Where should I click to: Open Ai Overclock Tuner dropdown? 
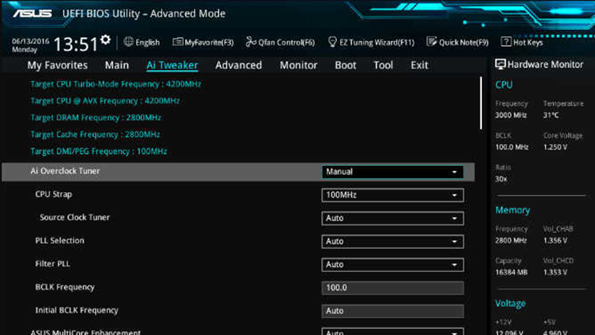[393, 172]
